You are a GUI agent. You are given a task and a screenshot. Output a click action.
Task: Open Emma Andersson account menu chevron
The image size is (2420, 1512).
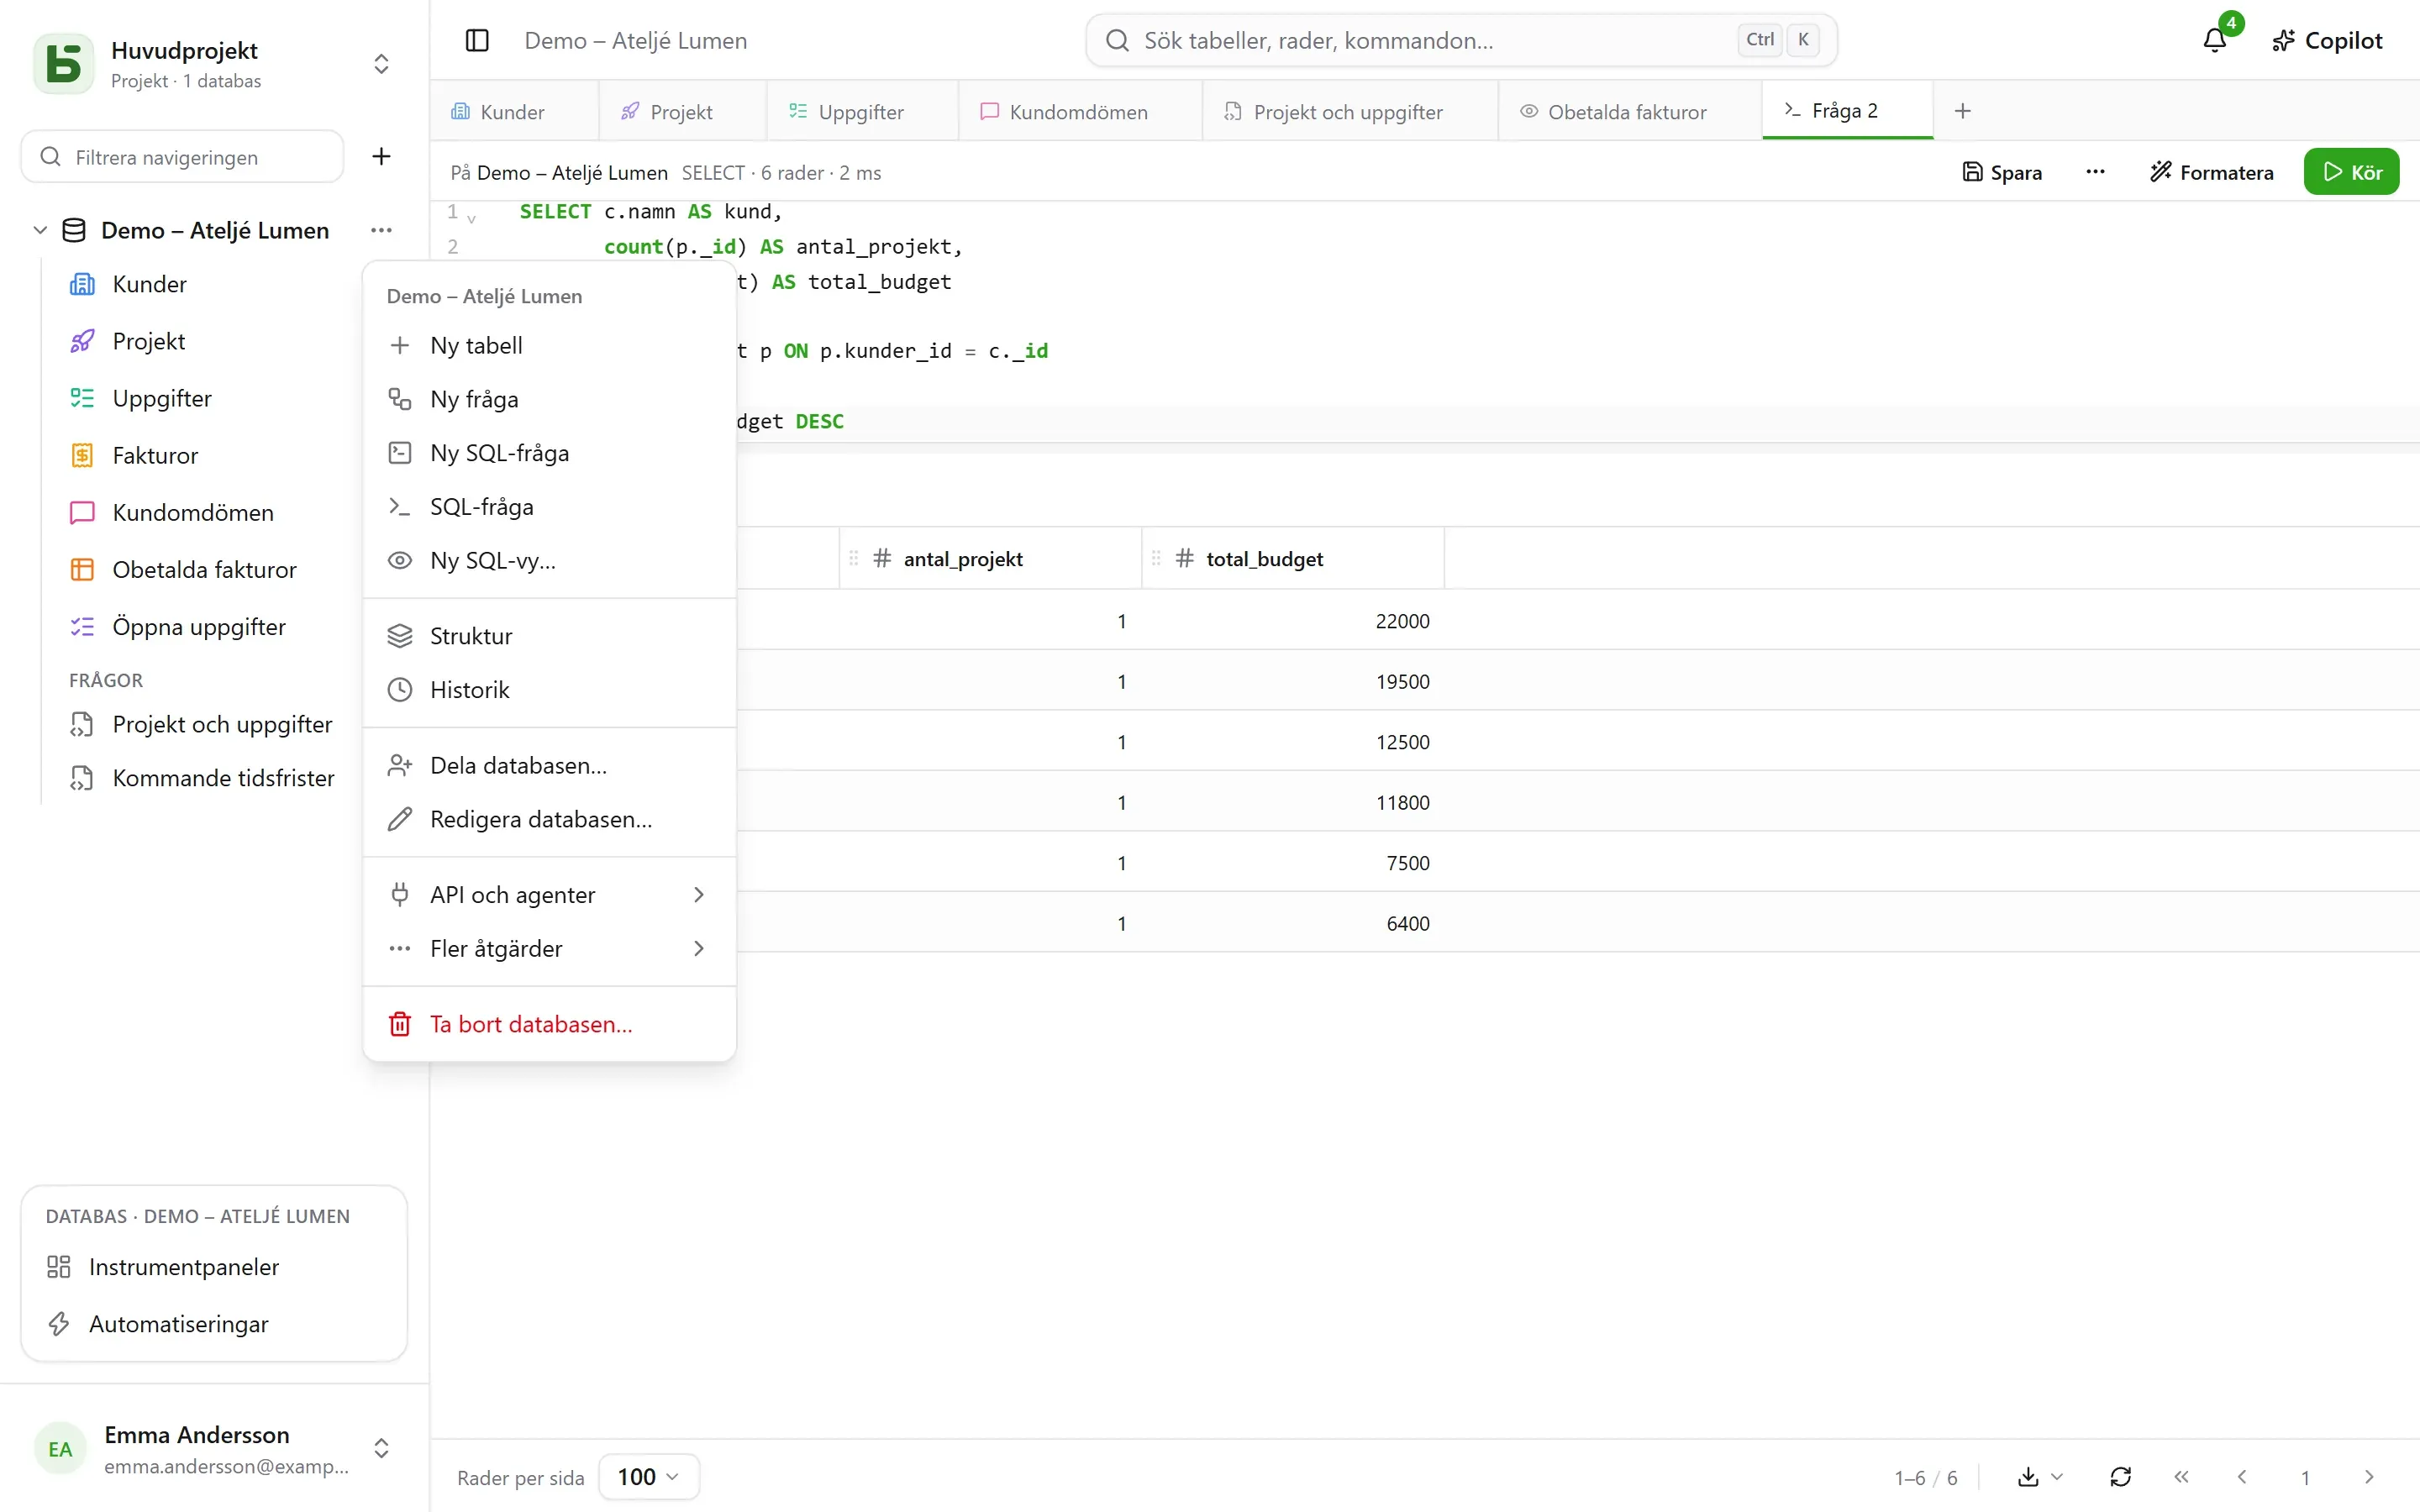click(x=381, y=1447)
